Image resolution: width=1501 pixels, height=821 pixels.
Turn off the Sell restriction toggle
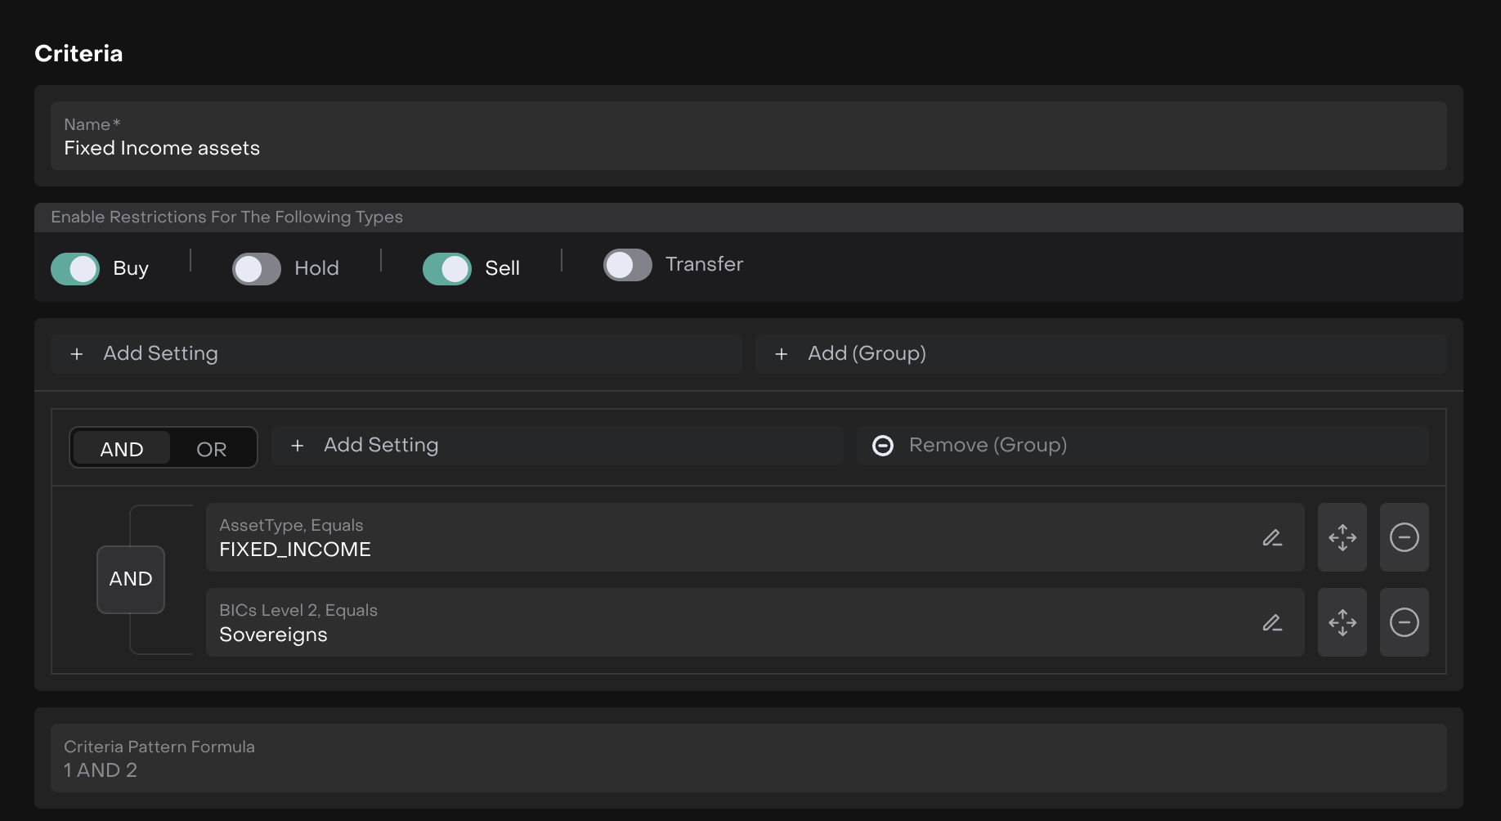447,269
